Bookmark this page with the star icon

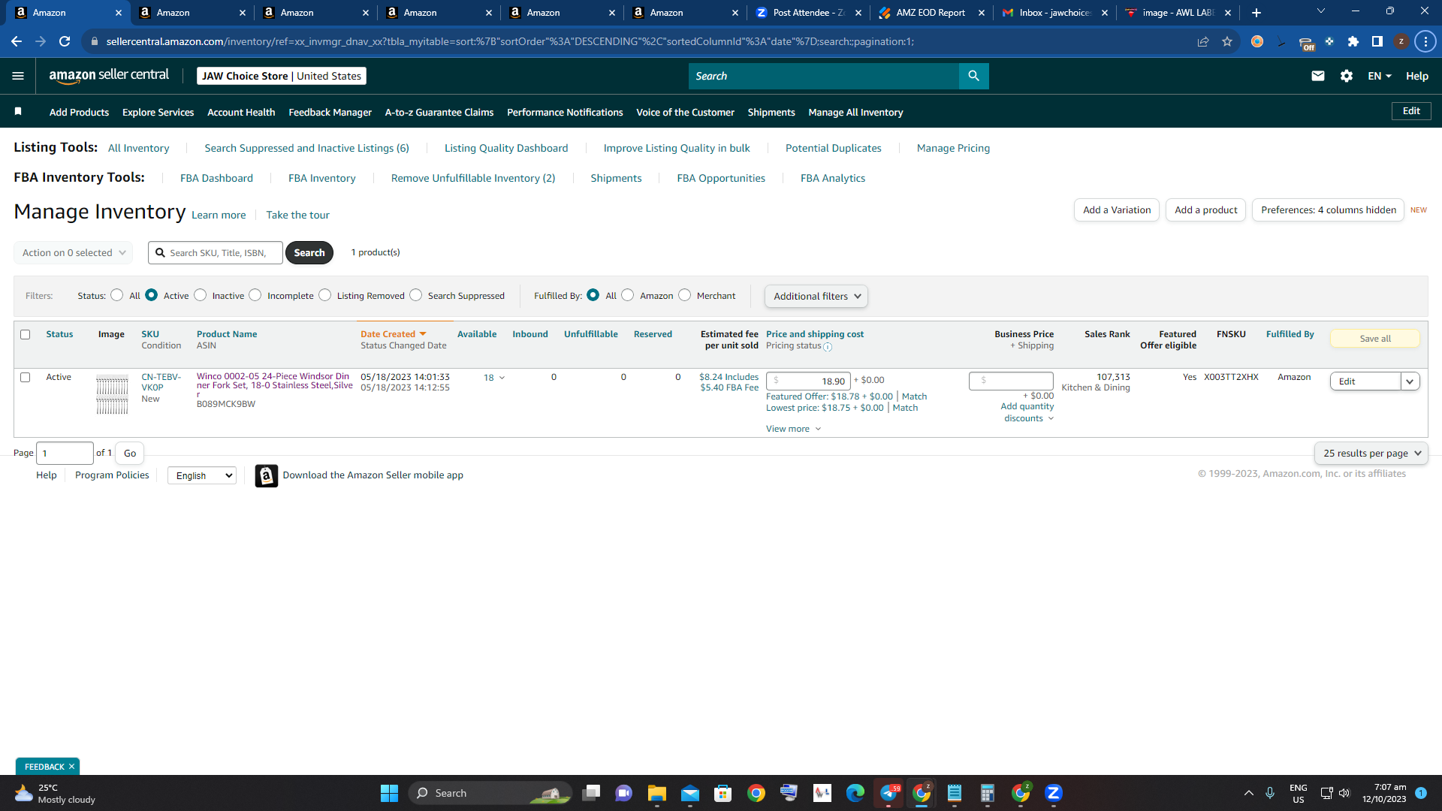[1227, 41]
